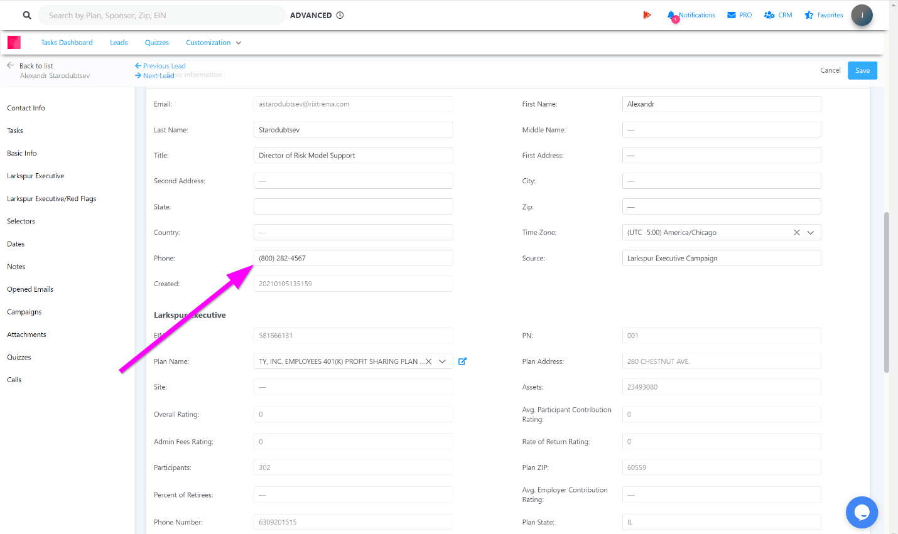Open the CRM people icon
This screenshot has height=534, width=898.
(769, 15)
